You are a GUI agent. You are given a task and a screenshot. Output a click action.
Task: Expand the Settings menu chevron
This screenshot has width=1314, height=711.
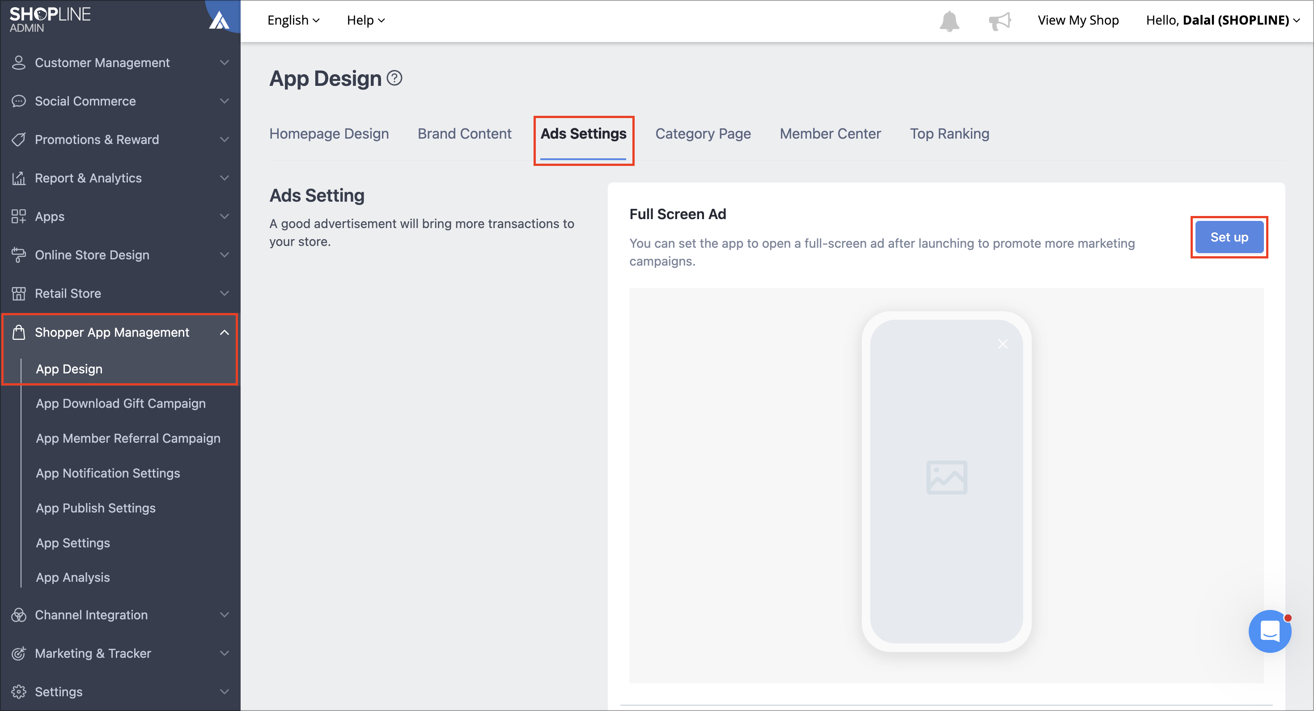point(225,692)
